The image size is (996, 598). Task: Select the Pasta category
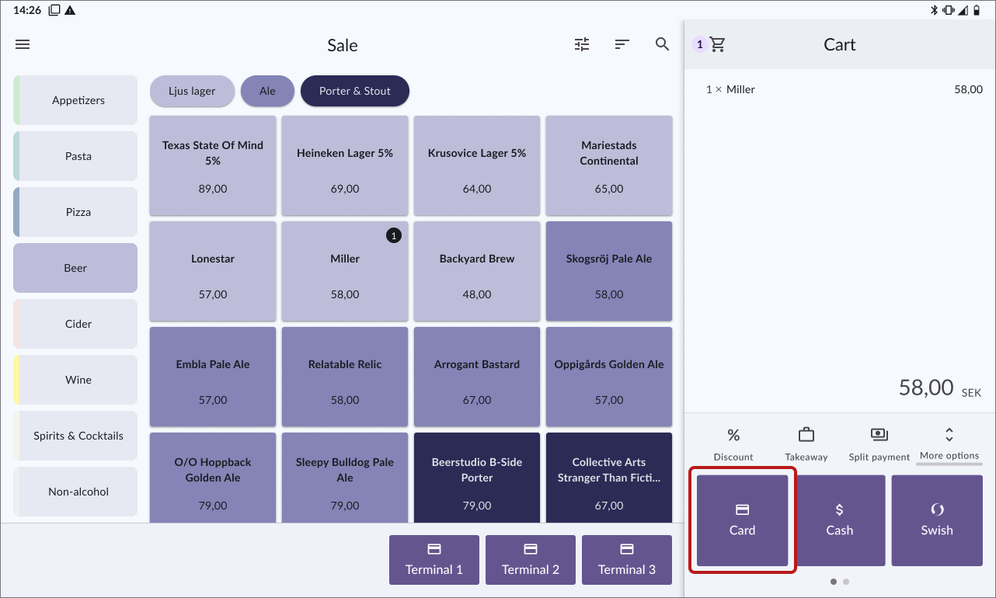pos(75,156)
